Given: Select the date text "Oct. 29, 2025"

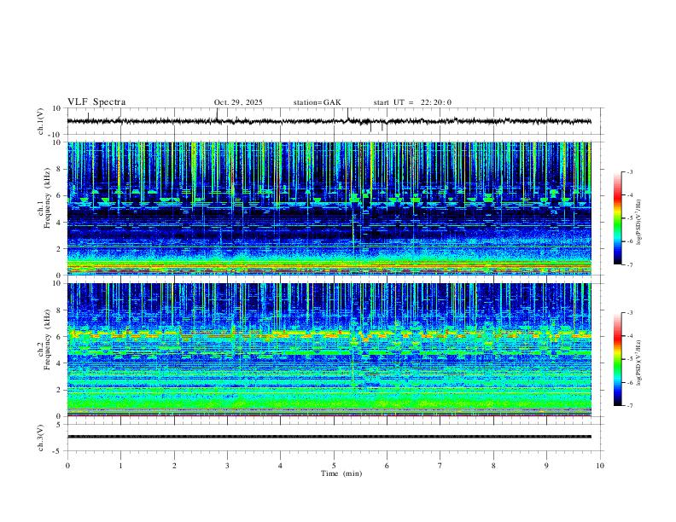Looking at the screenshot, I should [x=238, y=102].
